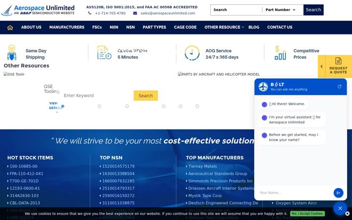This screenshot has height=220, width=352.
Task: Click the View Details link
Action: click(55, 106)
